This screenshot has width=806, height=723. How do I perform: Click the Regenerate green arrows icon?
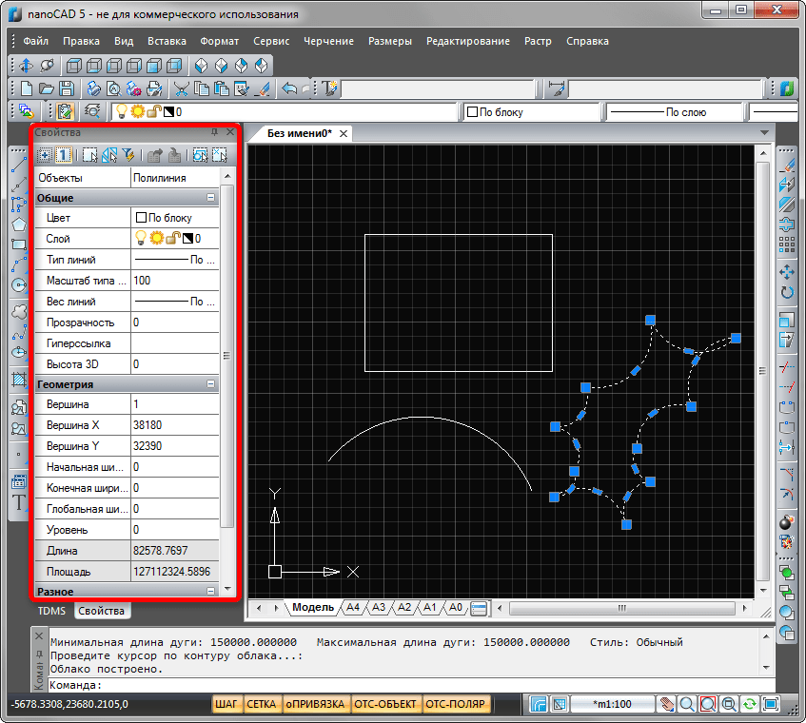pyautogui.click(x=750, y=704)
